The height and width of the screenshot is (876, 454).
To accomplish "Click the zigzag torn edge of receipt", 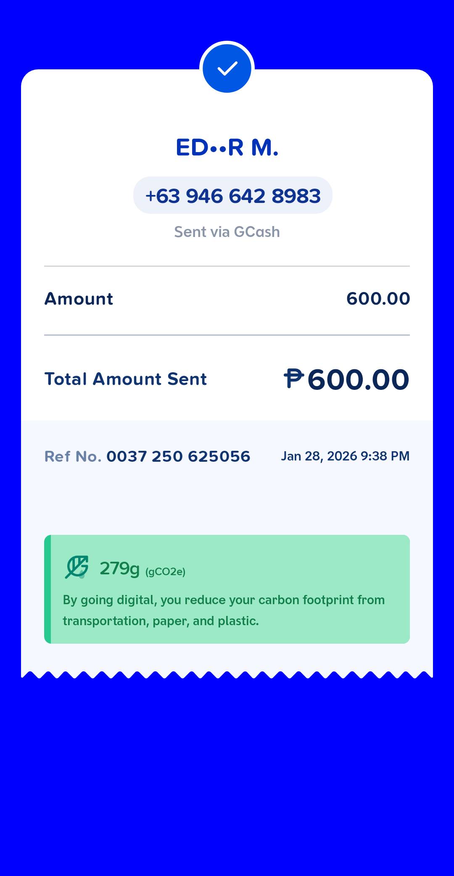I will click(227, 674).
